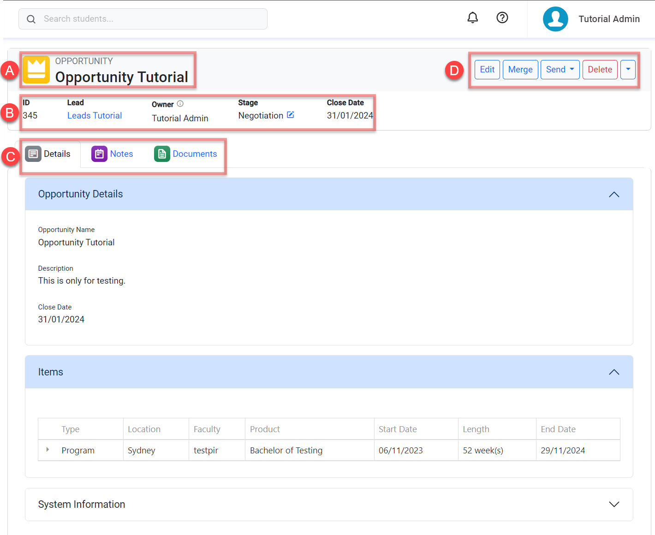Open the Leads Tutorial link

point(95,116)
